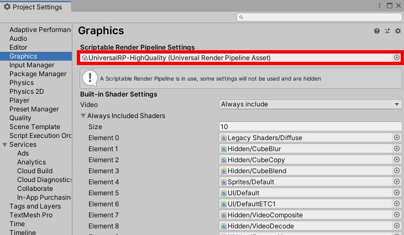This screenshot has height=235, width=404.
Task: Open Preset Manager settings
Action: (x=34, y=109)
